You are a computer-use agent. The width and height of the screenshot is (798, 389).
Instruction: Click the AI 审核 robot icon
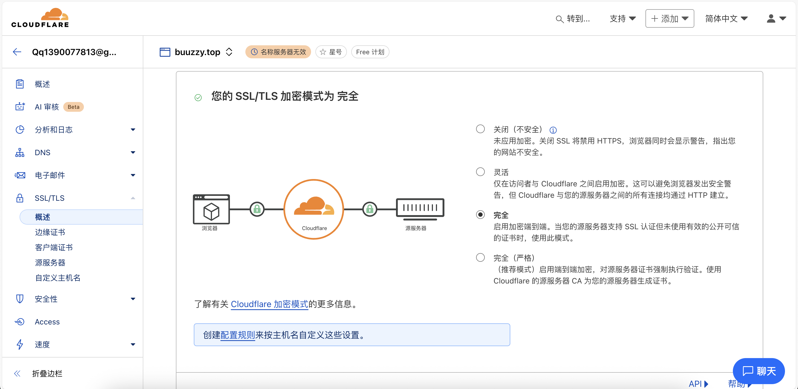[20, 107]
